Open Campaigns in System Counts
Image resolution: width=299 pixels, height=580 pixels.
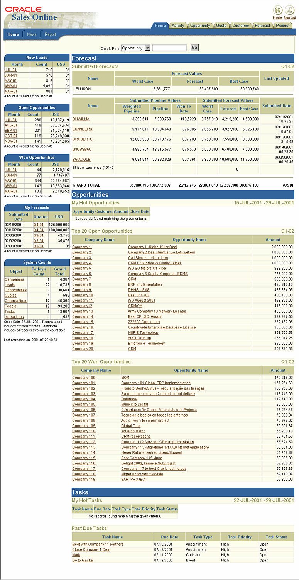[x=14, y=279]
